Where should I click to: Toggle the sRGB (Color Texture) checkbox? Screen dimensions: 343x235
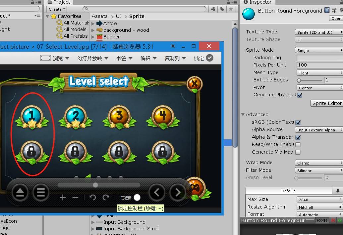(x=298, y=122)
